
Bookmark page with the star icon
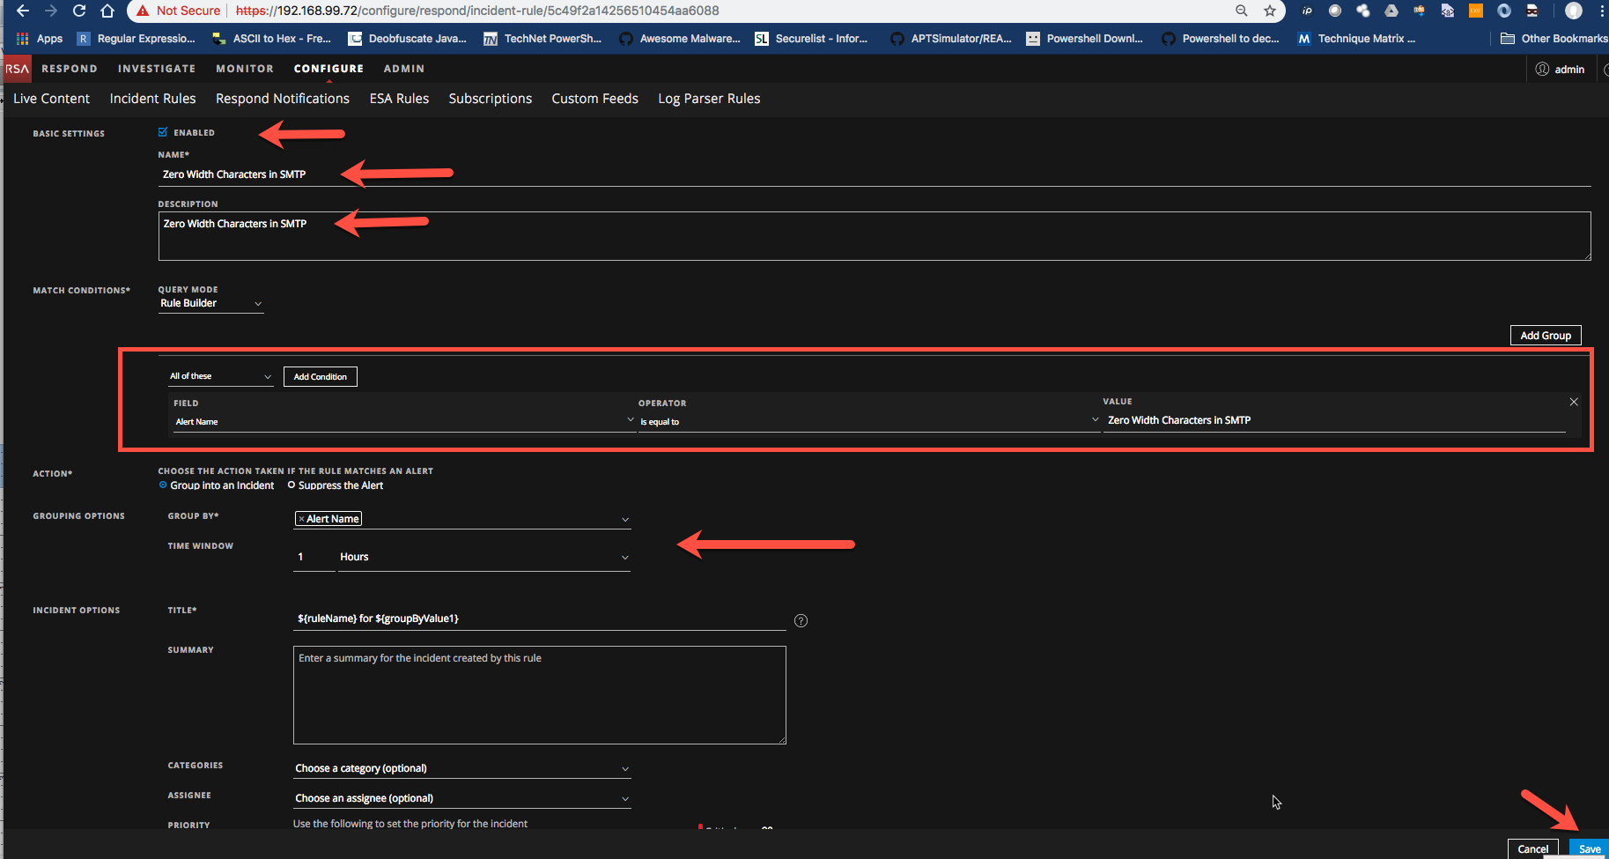[x=1269, y=11]
